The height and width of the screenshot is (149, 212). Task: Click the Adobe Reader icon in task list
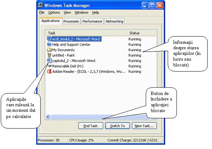(49, 71)
